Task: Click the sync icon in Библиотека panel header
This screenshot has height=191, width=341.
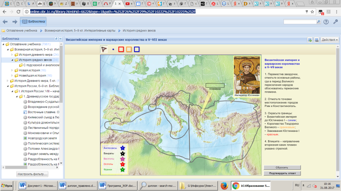Action: (56, 39)
